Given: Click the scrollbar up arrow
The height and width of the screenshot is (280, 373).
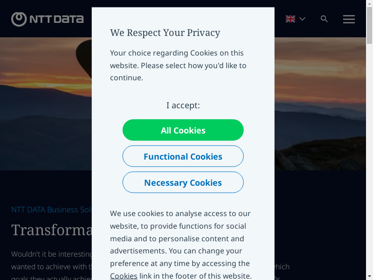Looking at the screenshot, I should pyautogui.click(x=369, y=3).
